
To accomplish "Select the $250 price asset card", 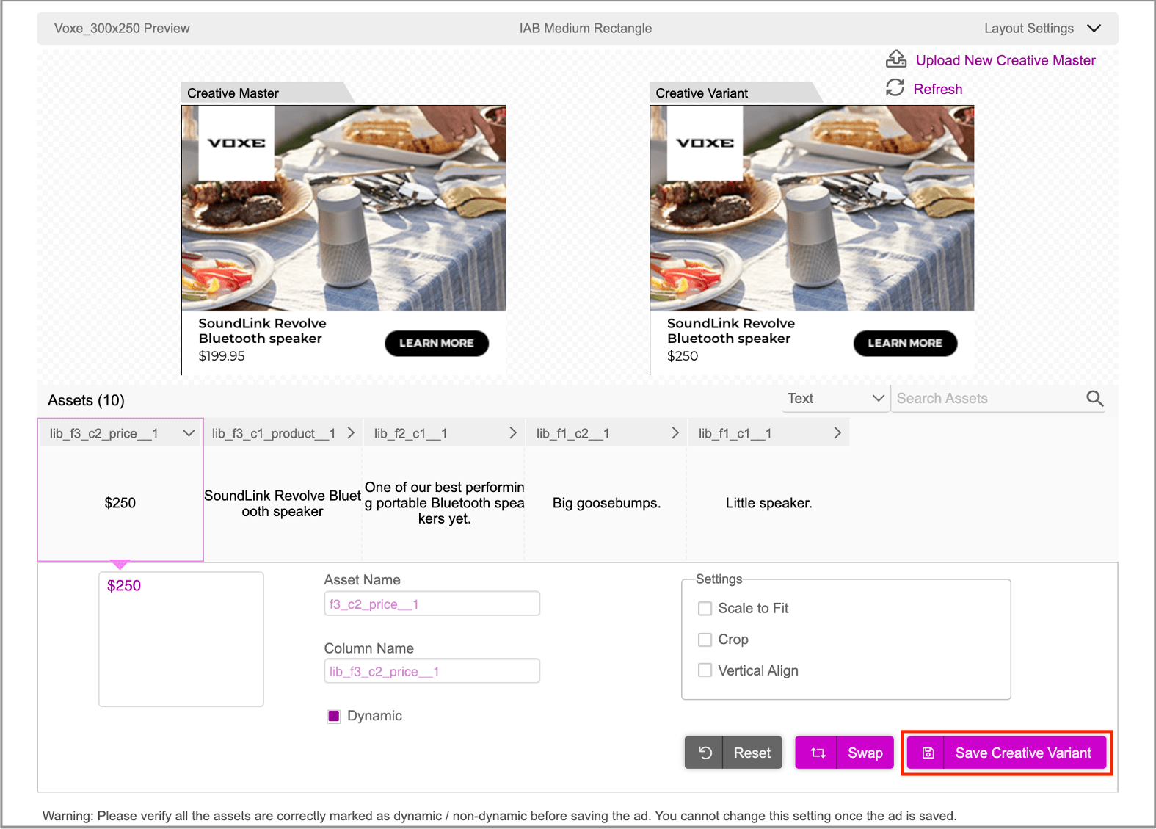I will (x=120, y=503).
